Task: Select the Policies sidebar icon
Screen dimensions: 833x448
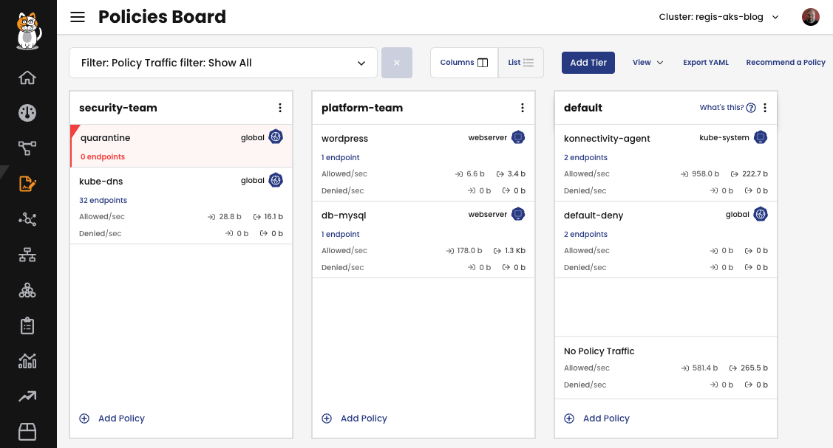Action: click(27, 184)
